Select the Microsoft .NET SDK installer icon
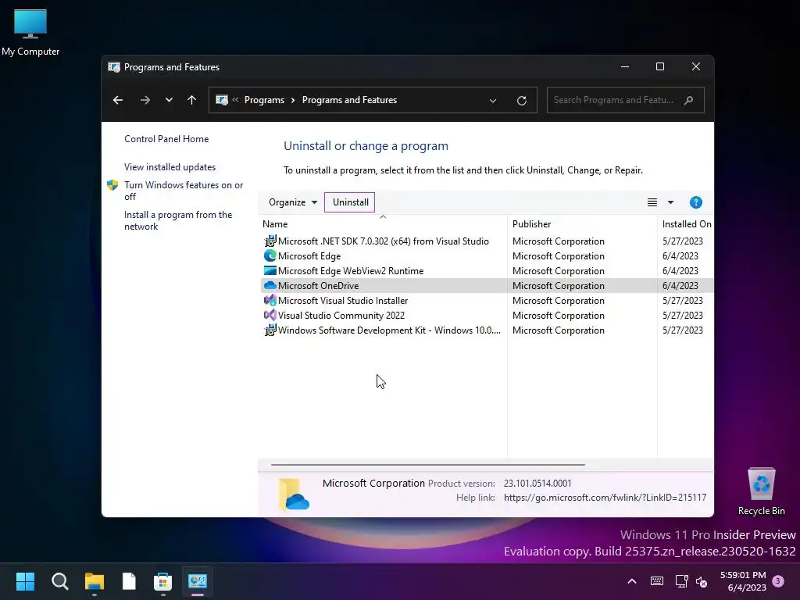Viewport: 800px width, 600px height. (270, 241)
